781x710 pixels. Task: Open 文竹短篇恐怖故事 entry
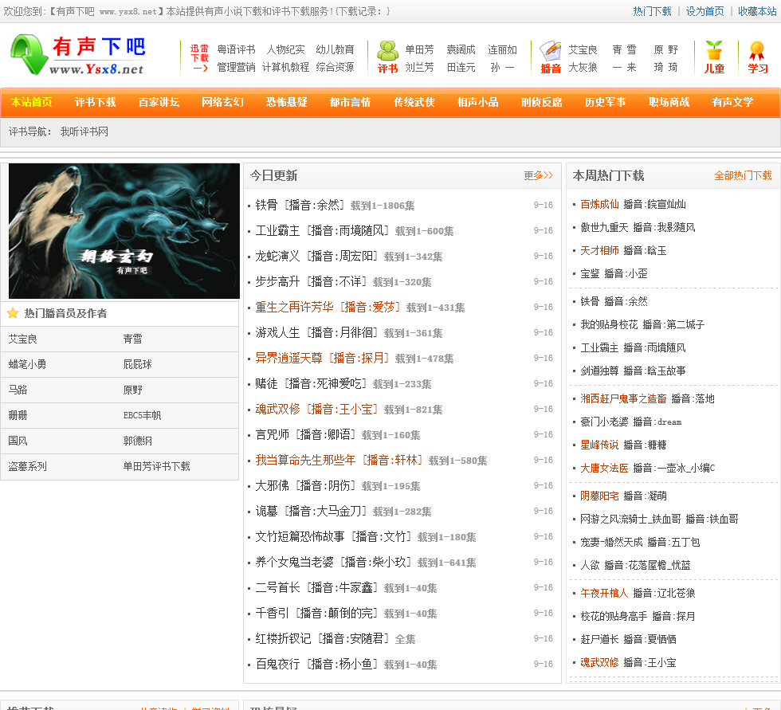tap(333, 537)
